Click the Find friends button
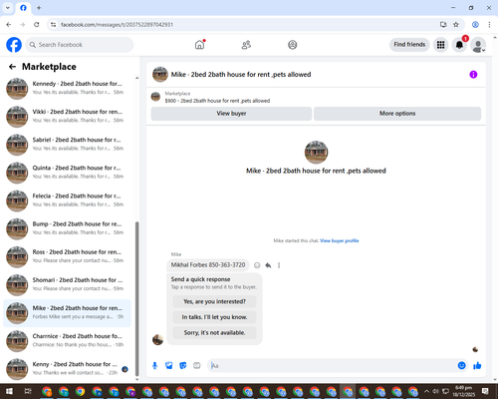The width and height of the screenshot is (498, 399). (409, 45)
